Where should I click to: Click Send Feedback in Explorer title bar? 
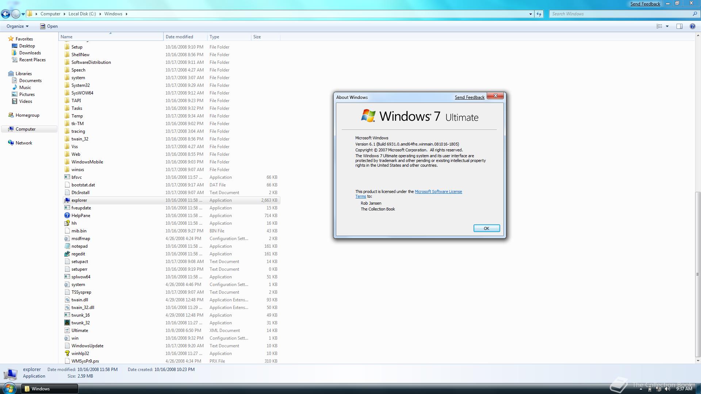(x=645, y=4)
